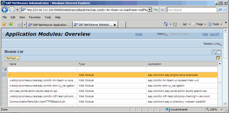Click the browser Back arrow button
The height and width of the screenshot is (113, 229).
tap(5, 10)
